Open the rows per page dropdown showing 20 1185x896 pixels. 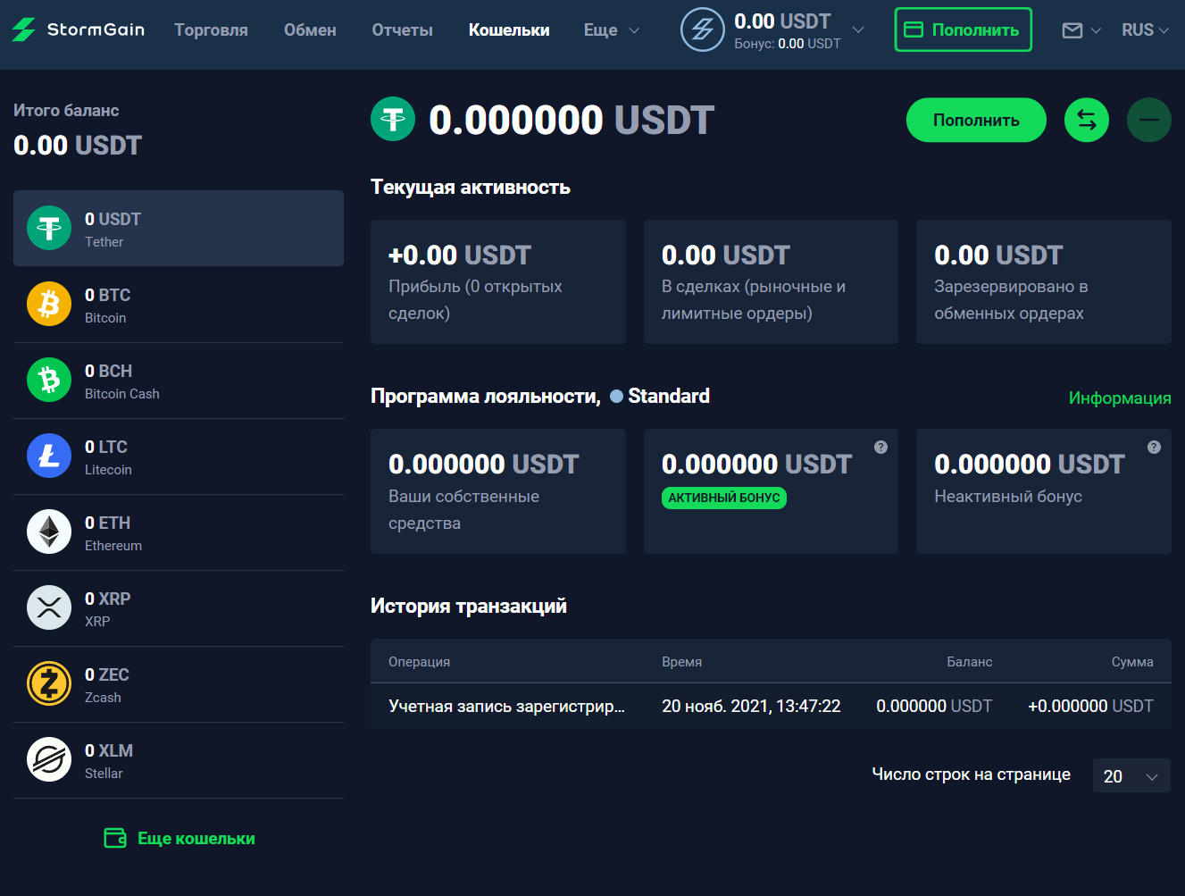coord(1131,776)
